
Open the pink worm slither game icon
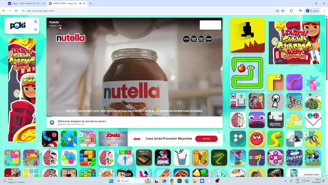pos(50,139)
